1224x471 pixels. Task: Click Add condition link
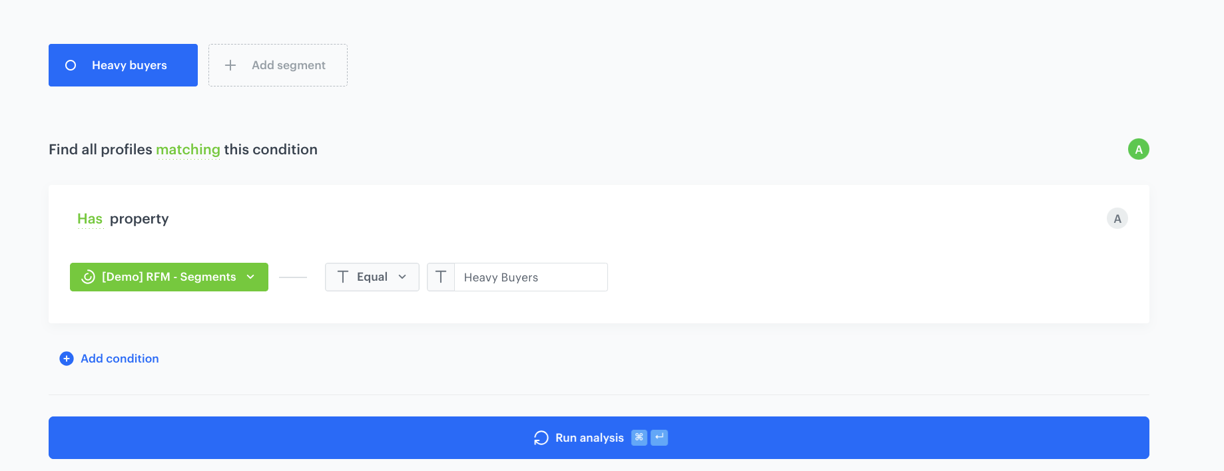(120, 359)
